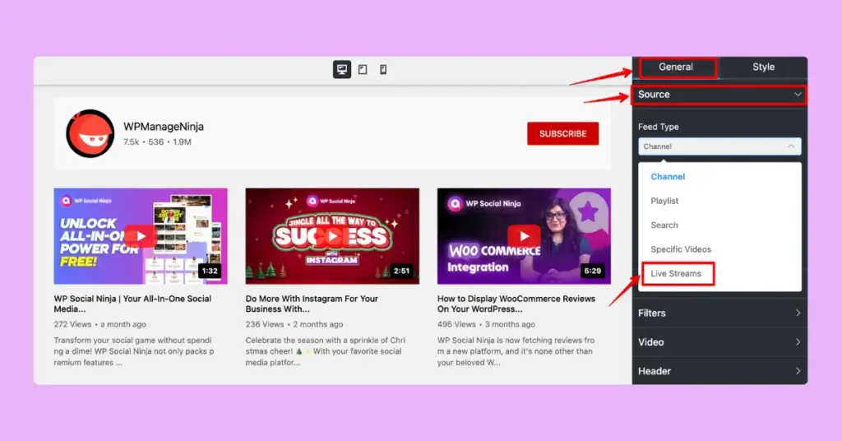Open 'Do More With Instagram' video title

[312, 304]
